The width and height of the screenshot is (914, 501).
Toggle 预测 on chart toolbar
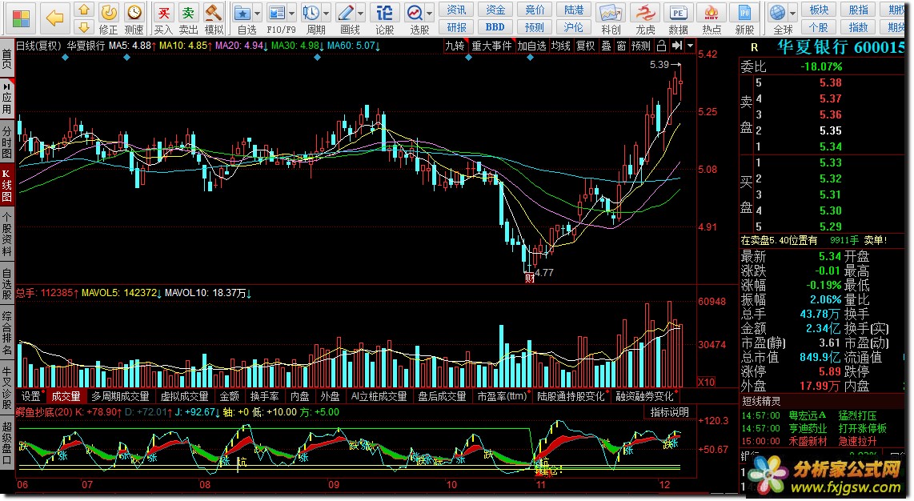point(640,46)
